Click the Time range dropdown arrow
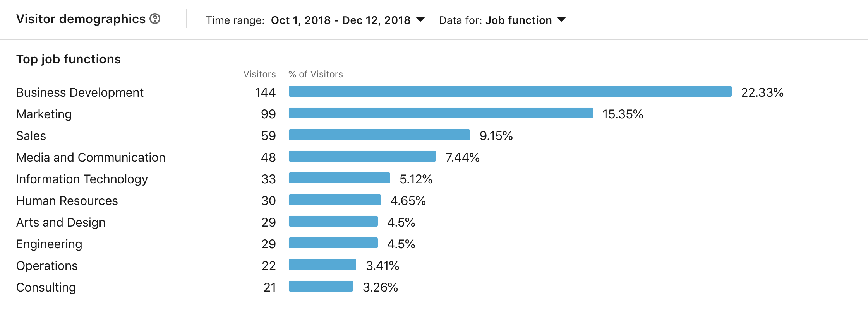Image resolution: width=868 pixels, height=314 pixels. 420,19
